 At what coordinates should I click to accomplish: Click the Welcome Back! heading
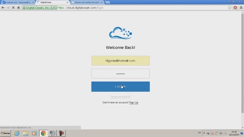pyautogui.click(x=120, y=48)
